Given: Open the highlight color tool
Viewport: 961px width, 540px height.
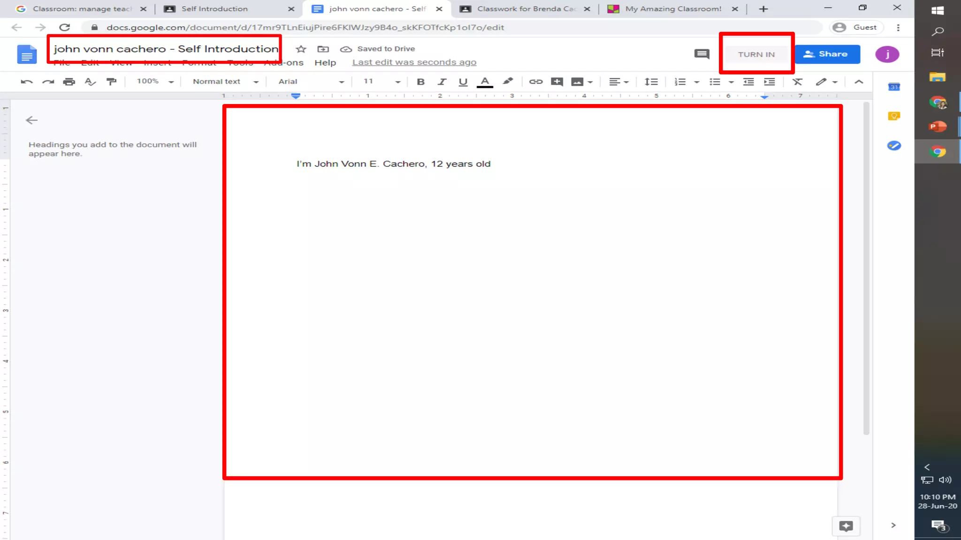Looking at the screenshot, I should (507, 82).
